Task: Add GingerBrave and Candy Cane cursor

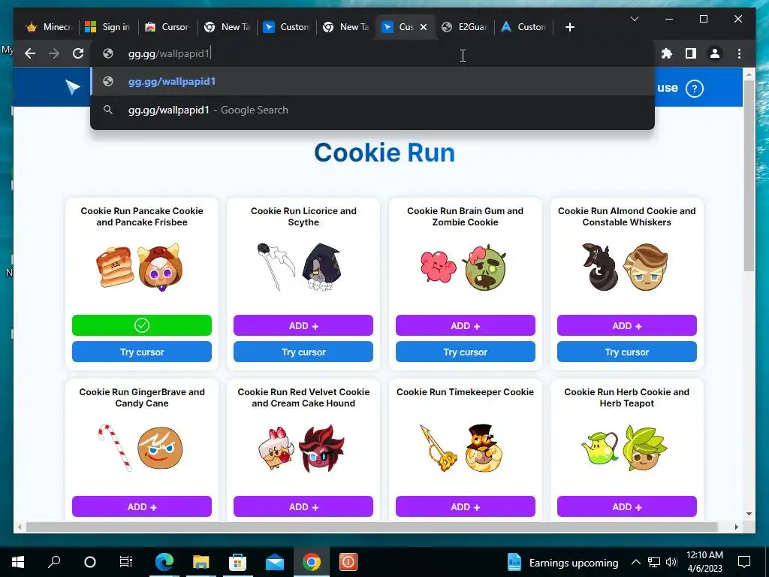Action: coord(142,506)
